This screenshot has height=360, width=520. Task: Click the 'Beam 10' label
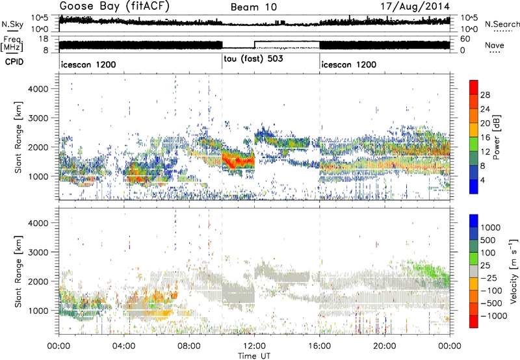coord(253,7)
